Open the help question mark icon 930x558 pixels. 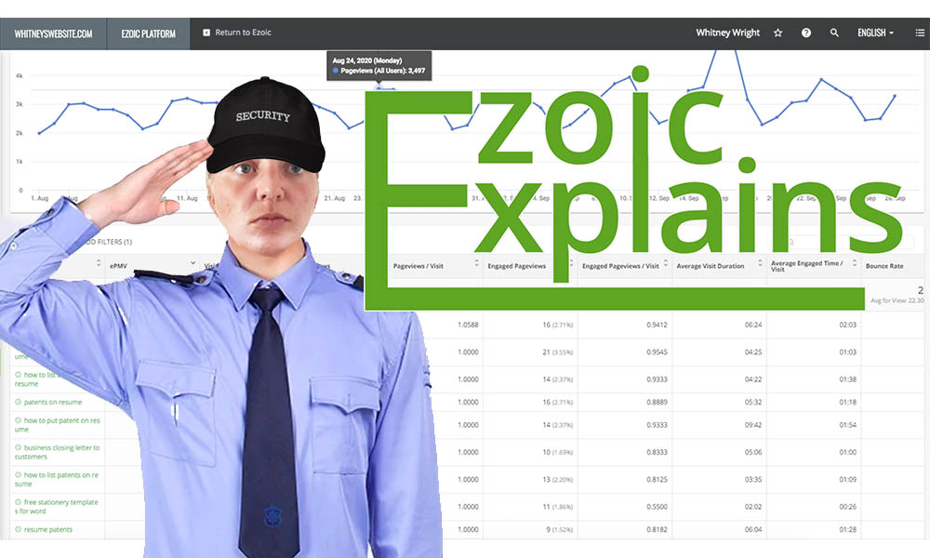coord(806,33)
